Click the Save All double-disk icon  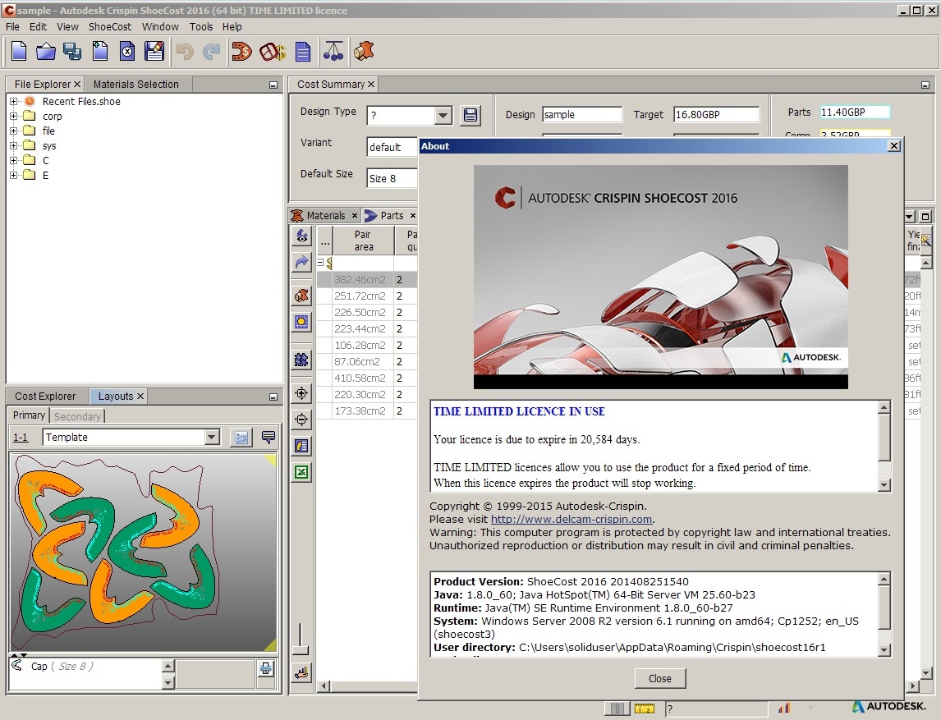[72, 52]
